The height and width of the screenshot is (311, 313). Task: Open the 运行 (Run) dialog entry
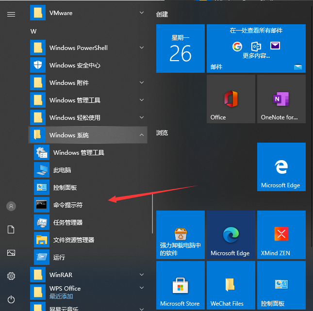click(x=59, y=257)
